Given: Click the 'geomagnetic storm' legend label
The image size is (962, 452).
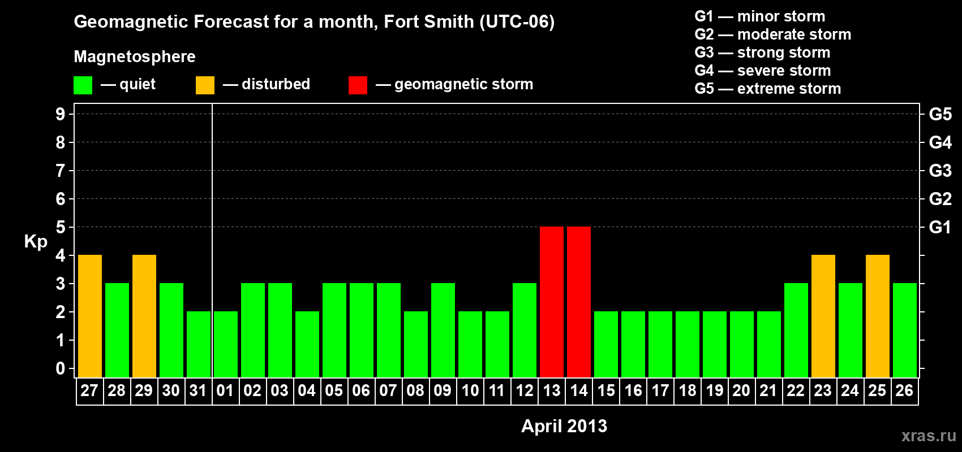Looking at the screenshot, I should coord(464,84).
